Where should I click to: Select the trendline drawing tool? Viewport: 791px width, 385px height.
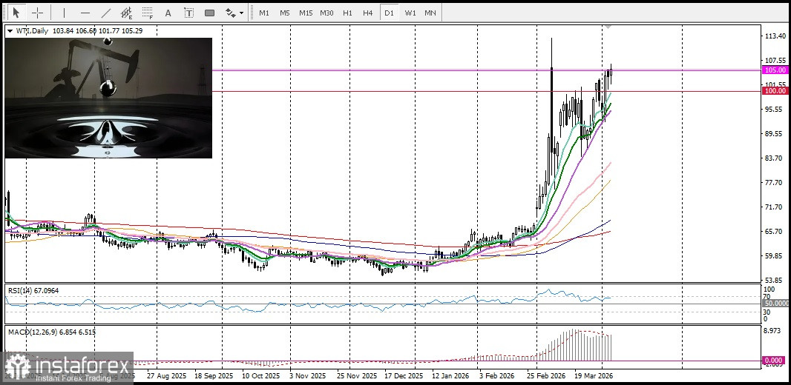coord(105,13)
